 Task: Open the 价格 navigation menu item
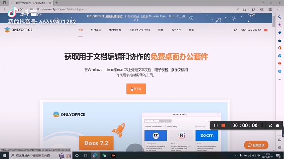[x=161, y=30]
